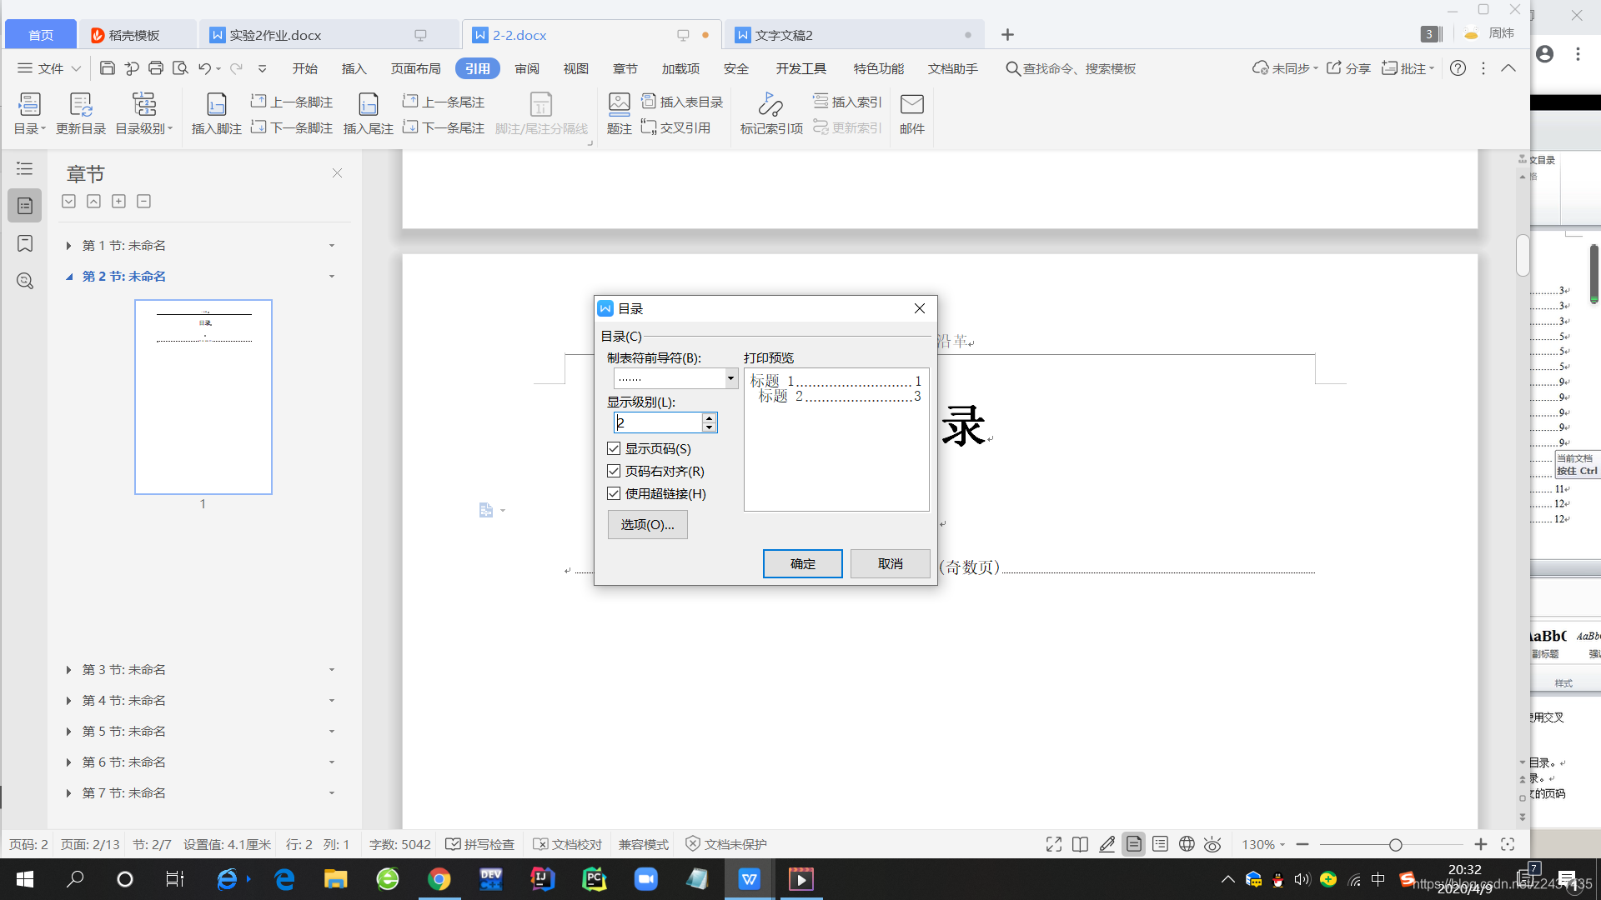Toggle 使用超链接 checkbox
Image resolution: width=1601 pixels, height=900 pixels.
[x=614, y=493]
